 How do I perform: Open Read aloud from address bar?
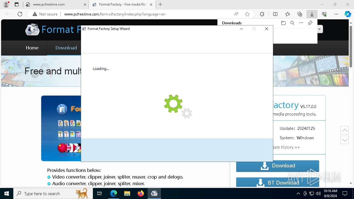pos(236,14)
